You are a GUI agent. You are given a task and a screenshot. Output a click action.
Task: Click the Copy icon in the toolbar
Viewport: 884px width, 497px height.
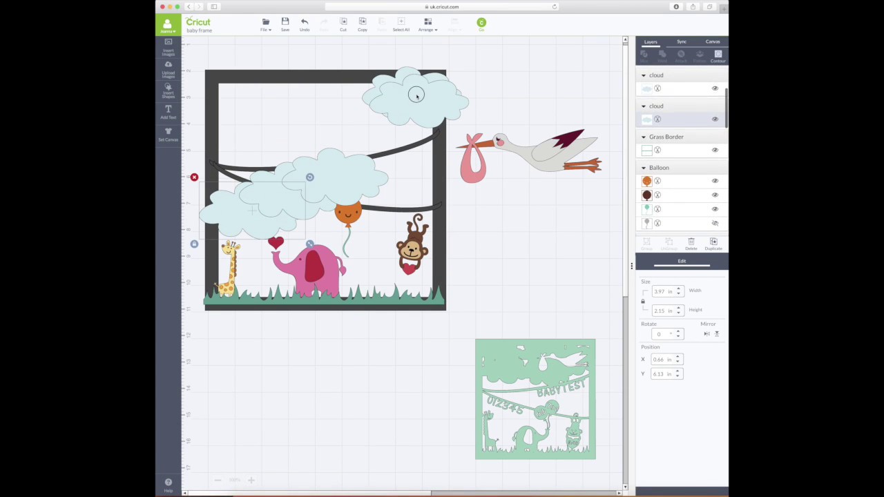(x=363, y=24)
